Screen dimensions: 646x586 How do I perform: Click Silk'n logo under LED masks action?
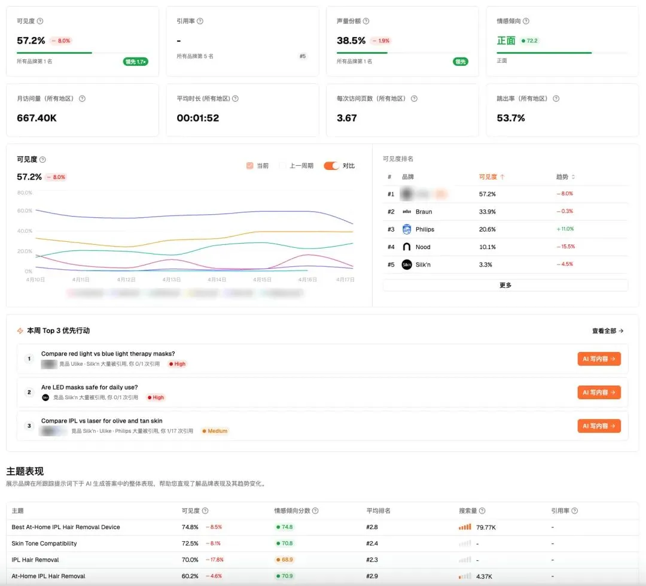click(x=45, y=397)
